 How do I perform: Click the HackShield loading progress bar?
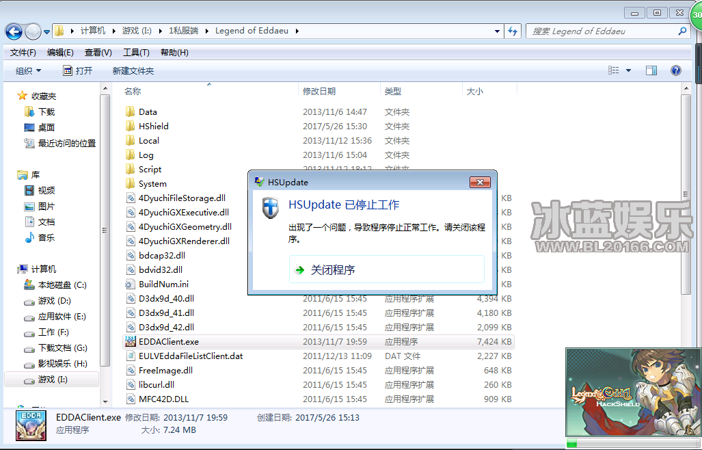pos(634,443)
